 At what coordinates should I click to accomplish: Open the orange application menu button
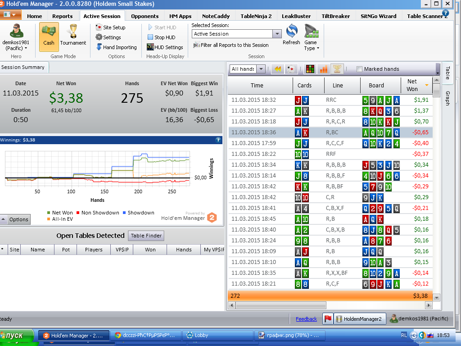10,15
